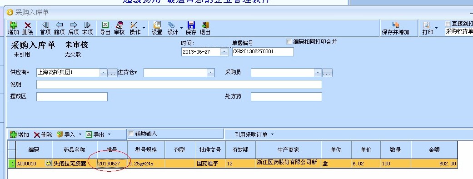Viewport: 473px width, 179px height.
Task: Click unit price cell 6.02
Action: click(x=366, y=164)
